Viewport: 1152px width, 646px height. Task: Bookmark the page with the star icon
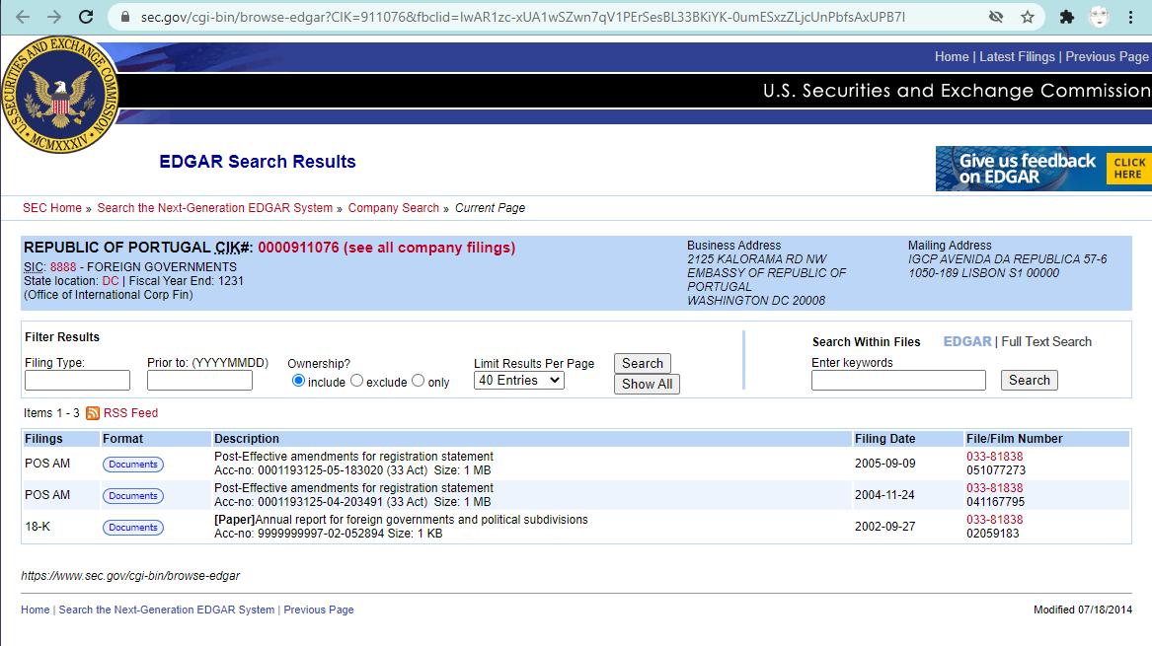pos(1027,17)
